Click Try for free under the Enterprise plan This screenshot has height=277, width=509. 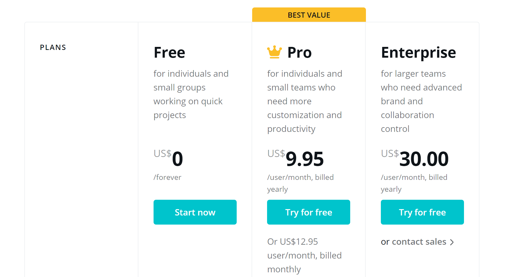coord(422,212)
